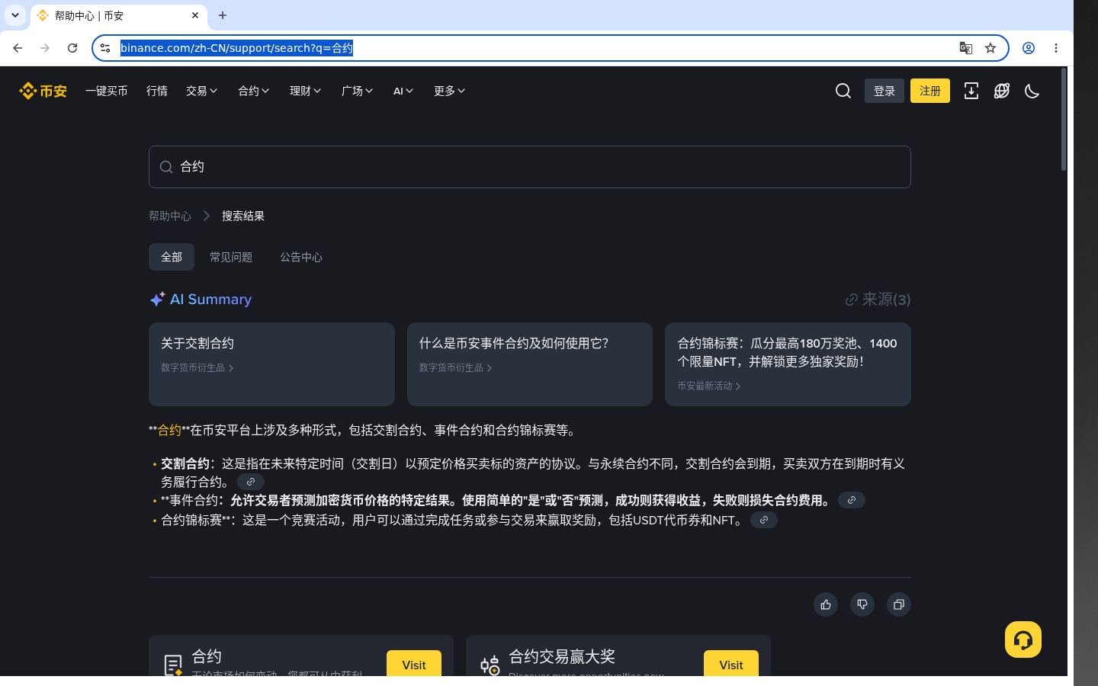The height and width of the screenshot is (686, 1098).
Task: Open 行情 markets page
Action: click(157, 91)
